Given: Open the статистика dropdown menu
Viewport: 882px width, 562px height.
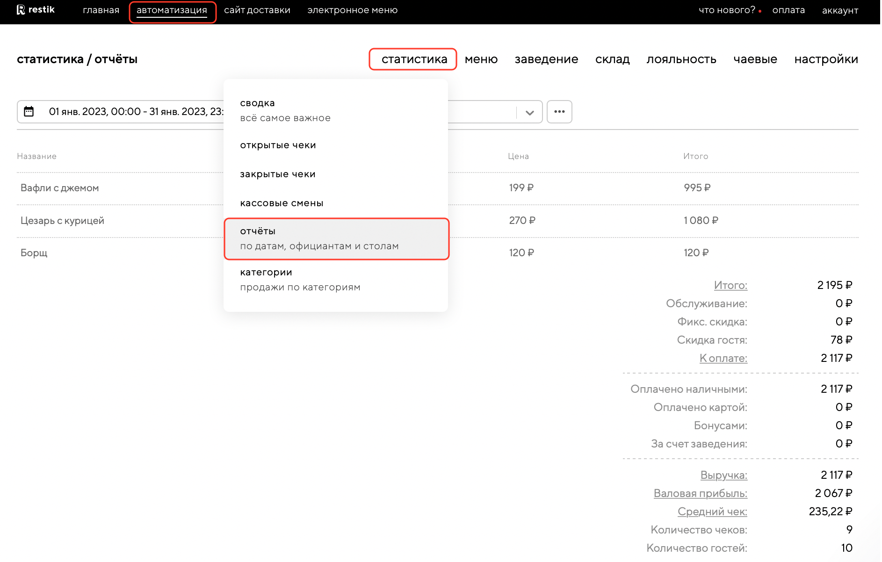Looking at the screenshot, I should (x=414, y=59).
